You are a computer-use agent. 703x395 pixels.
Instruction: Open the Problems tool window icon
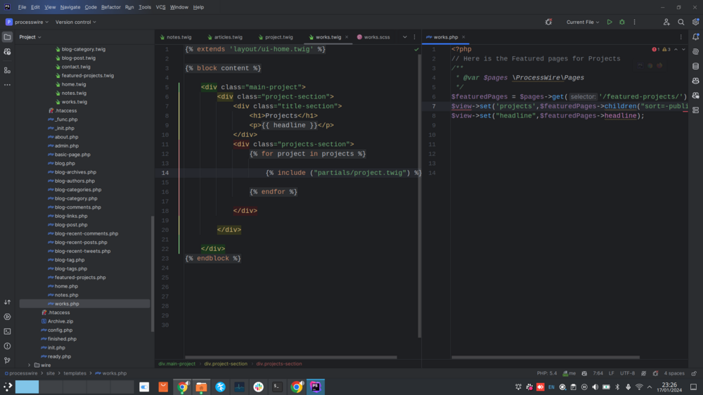coord(7,346)
